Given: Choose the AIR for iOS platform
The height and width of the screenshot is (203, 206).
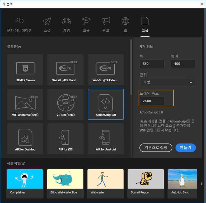Looking at the screenshot, I should (x=65, y=139).
